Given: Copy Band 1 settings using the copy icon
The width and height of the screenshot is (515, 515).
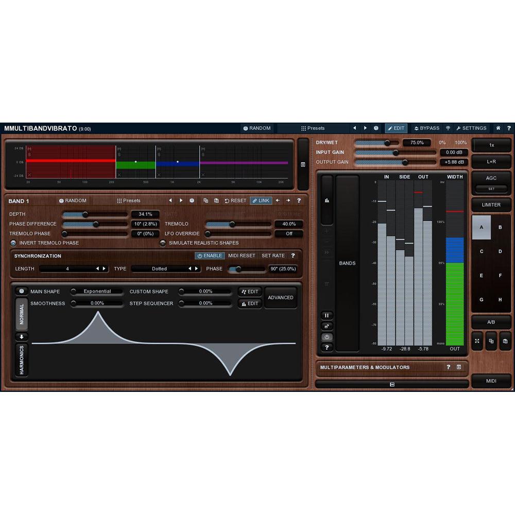Looking at the screenshot, I should pos(206,200).
